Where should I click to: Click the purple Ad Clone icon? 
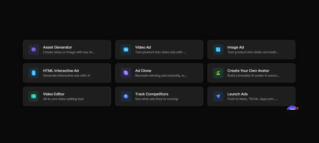click(x=126, y=73)
